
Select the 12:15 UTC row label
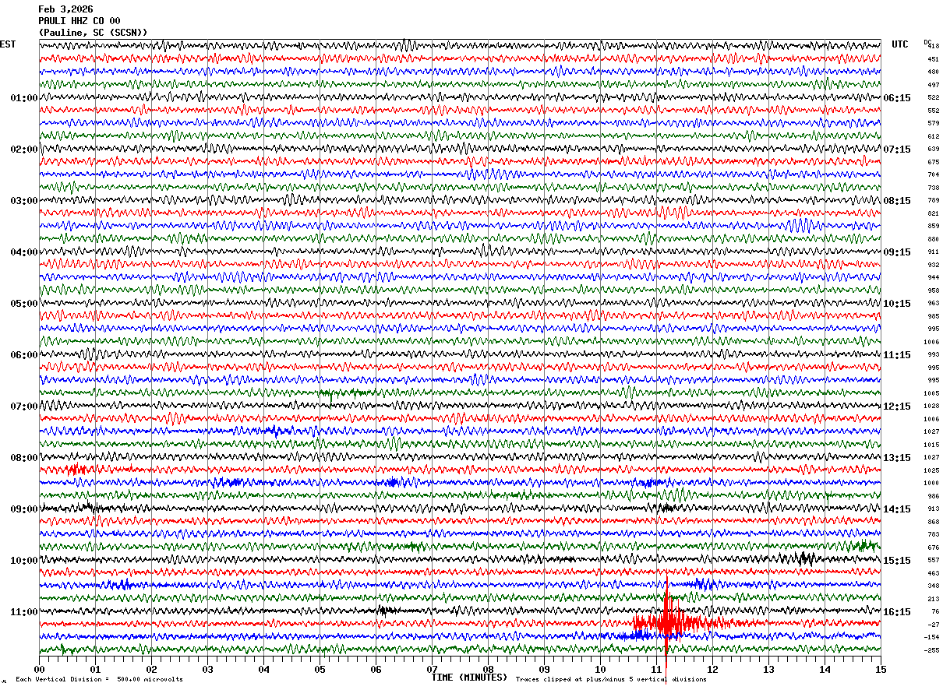[898, 407]
